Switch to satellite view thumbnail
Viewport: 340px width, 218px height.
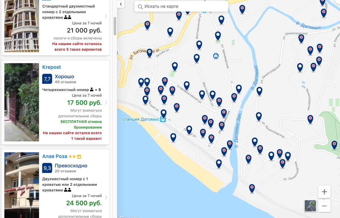(310, 206)
